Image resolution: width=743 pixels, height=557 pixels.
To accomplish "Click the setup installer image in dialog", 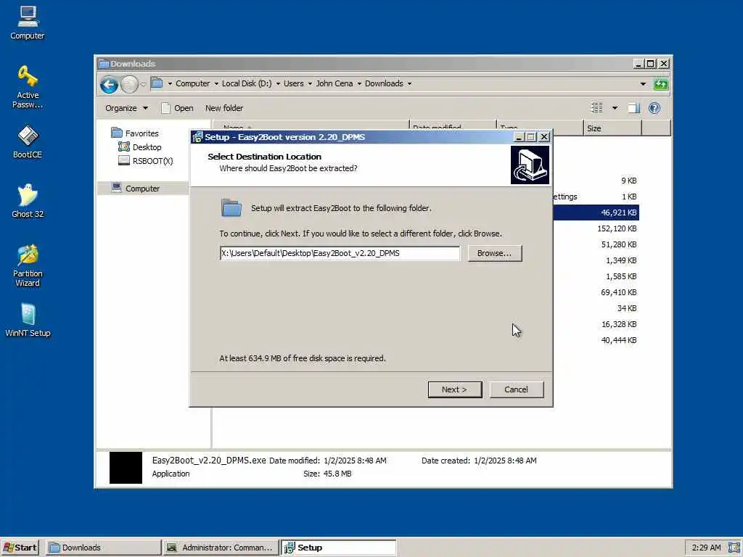I will [x=530, y=165].
